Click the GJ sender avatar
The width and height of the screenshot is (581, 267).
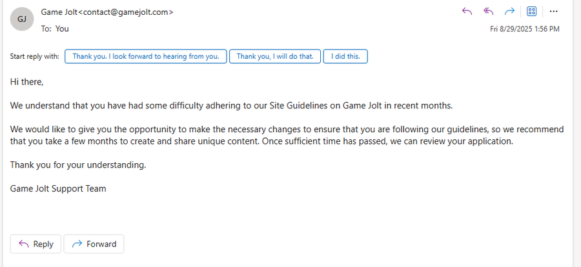[22, 19]
